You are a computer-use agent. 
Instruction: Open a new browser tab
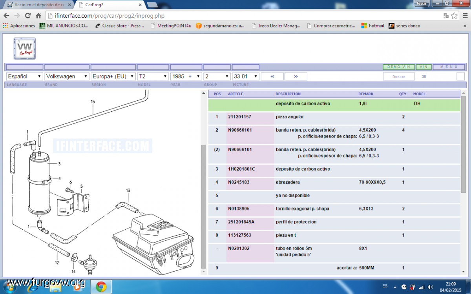click(152, 5)
